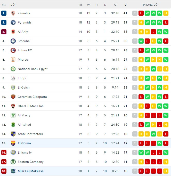The image size is (171, 176).
Task: Sort table by rank number column
Action: coord(4,5)
